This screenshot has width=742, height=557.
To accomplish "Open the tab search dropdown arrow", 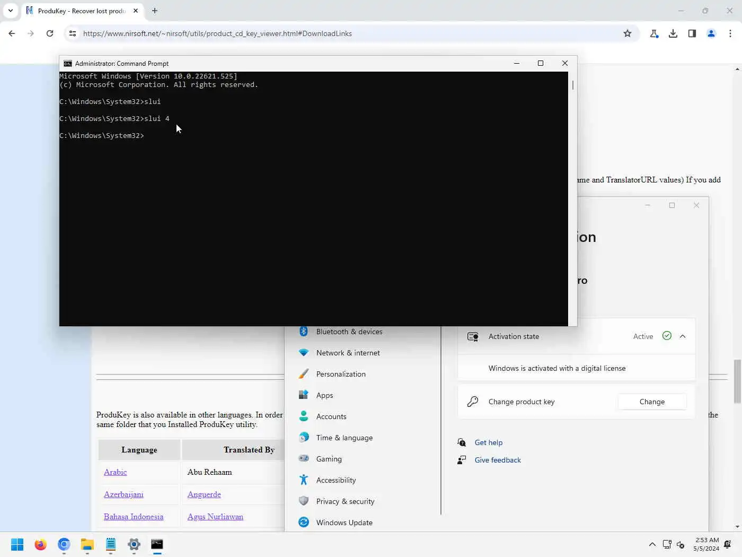I will pyautogui.click(x=11, y=11).
